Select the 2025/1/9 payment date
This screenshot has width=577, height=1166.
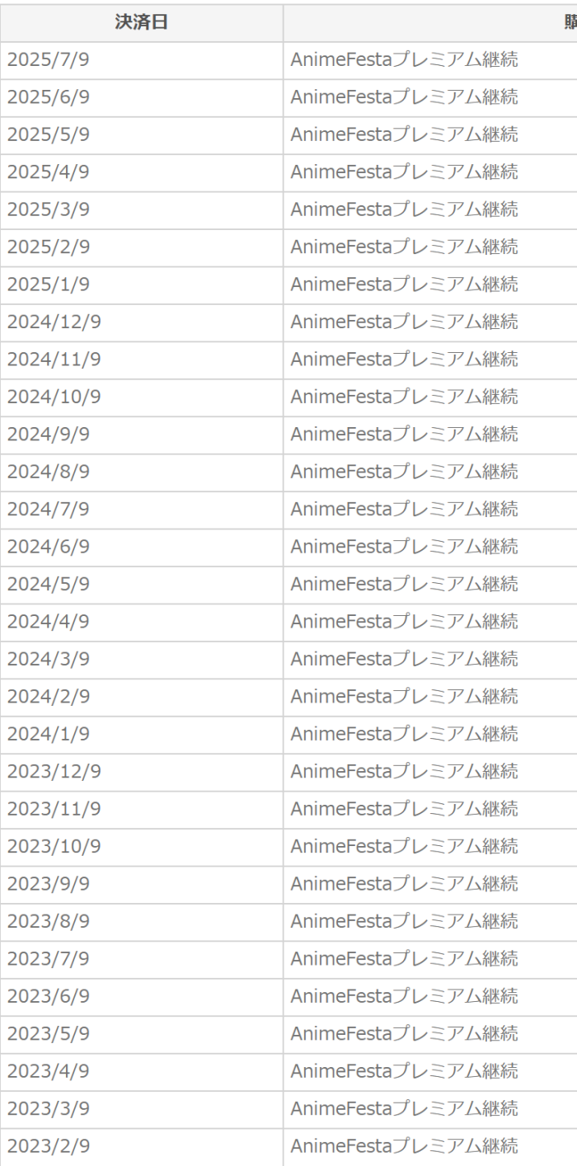(49, 284)
